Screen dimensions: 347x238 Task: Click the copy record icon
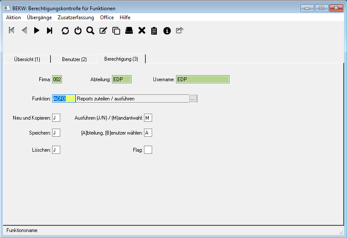116,30
